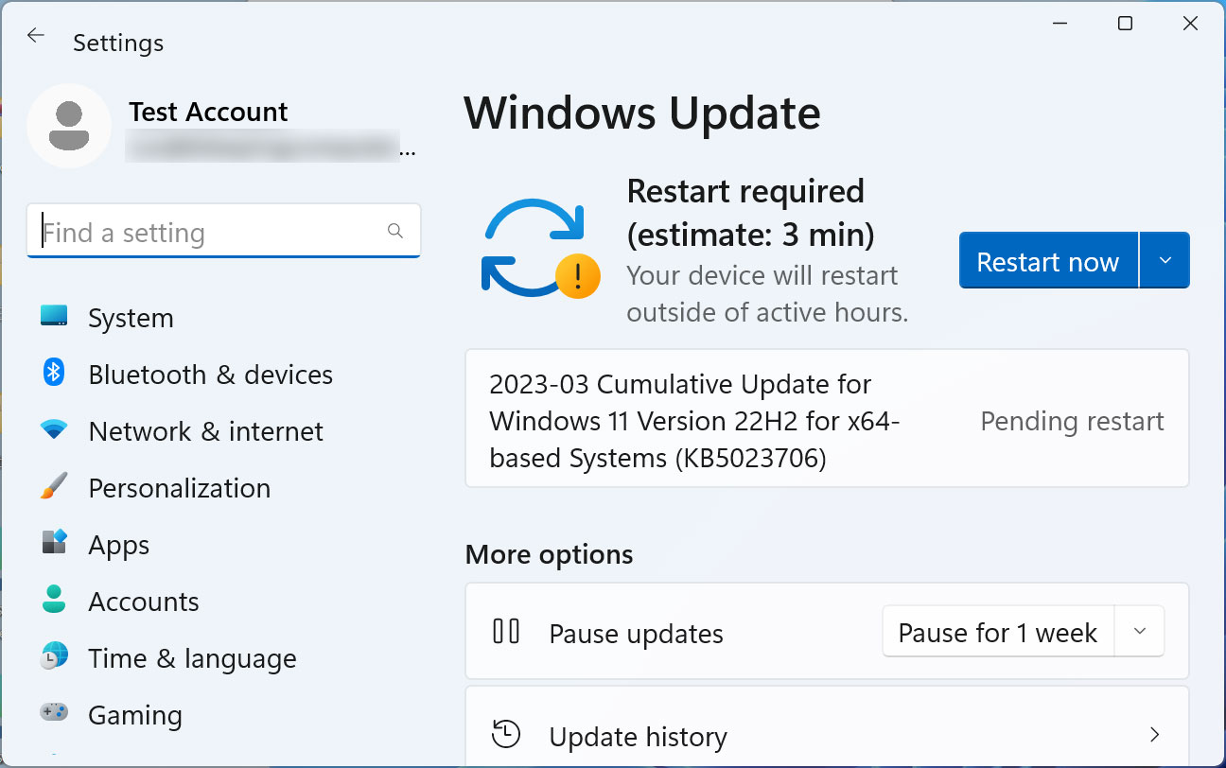This screenshot has height=768, width=1226.
Task: Click the Time & language globe icon
Action: coord(54,656)
